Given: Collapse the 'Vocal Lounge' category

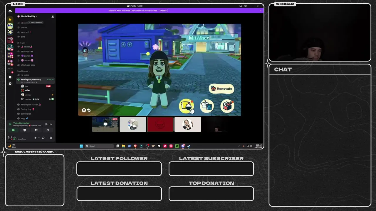Looking at the screenshot, I should [x=23, y=71].
